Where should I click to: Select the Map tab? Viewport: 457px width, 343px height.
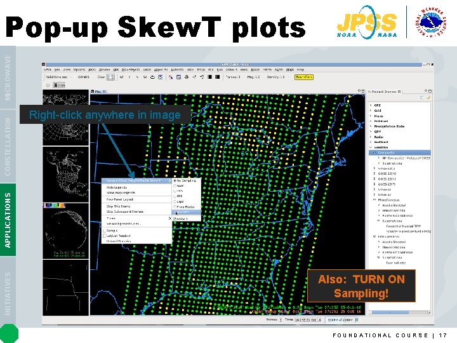pos(98,91)
